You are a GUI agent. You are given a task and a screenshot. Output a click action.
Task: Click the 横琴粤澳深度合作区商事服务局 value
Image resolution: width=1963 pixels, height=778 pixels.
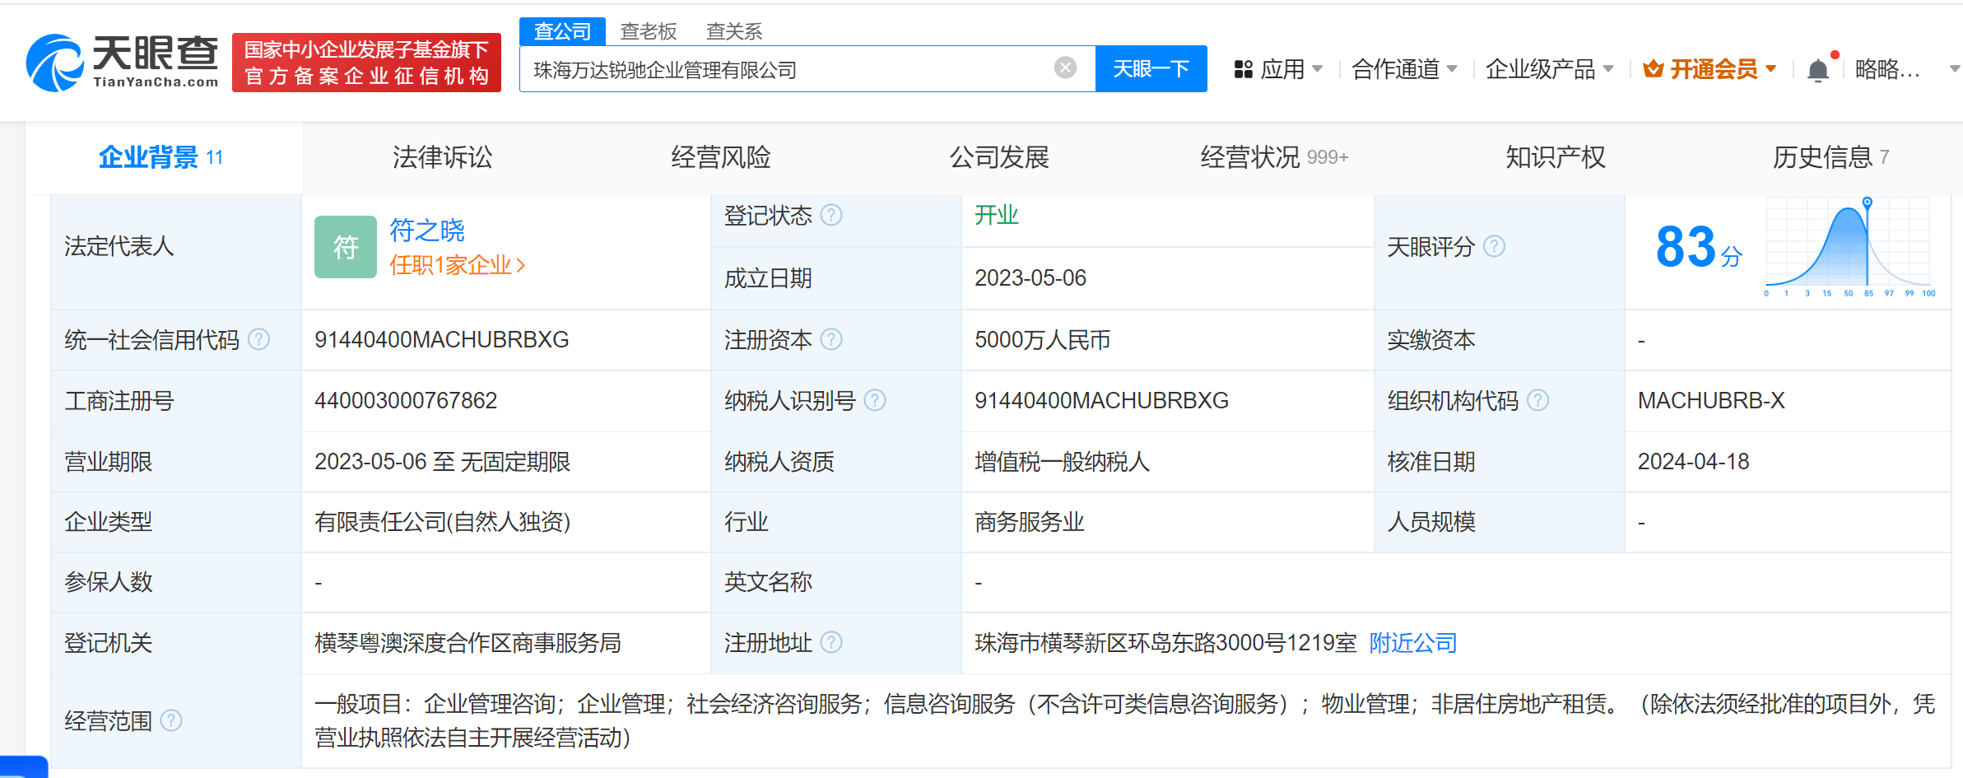[x=467, y=642]
